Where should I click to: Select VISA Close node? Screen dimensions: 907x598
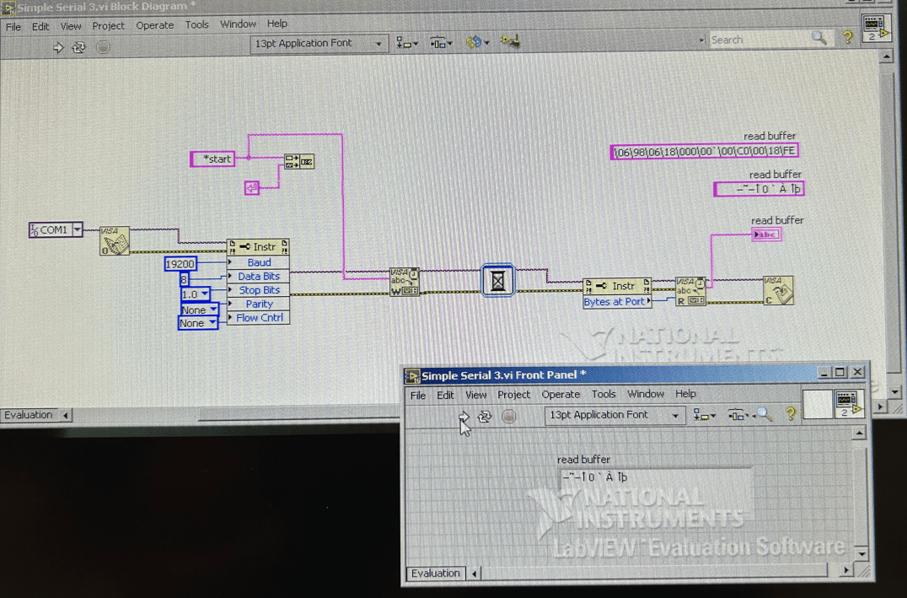pos(778,291)
